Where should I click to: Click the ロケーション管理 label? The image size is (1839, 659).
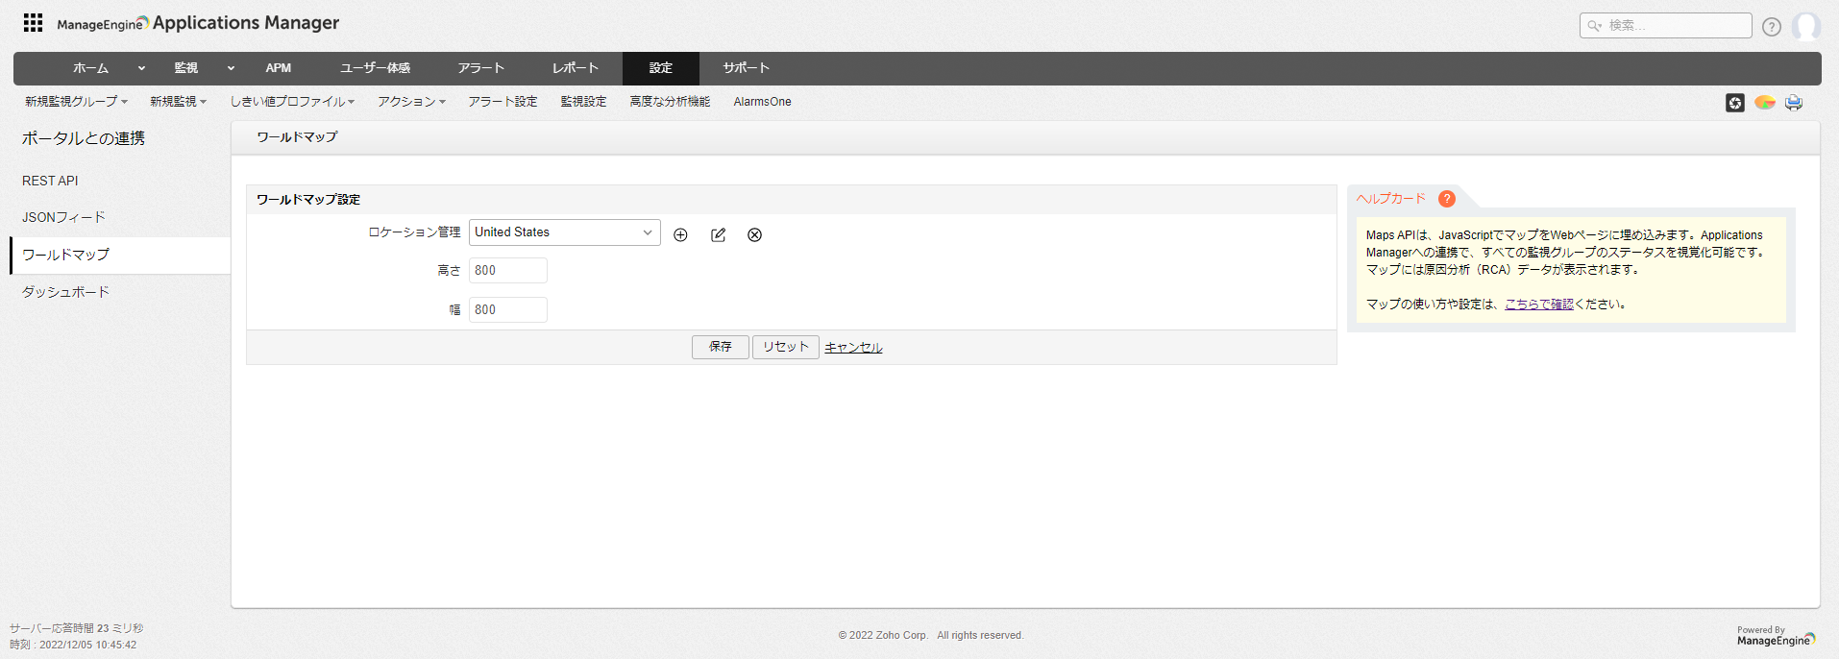(414, 232)
